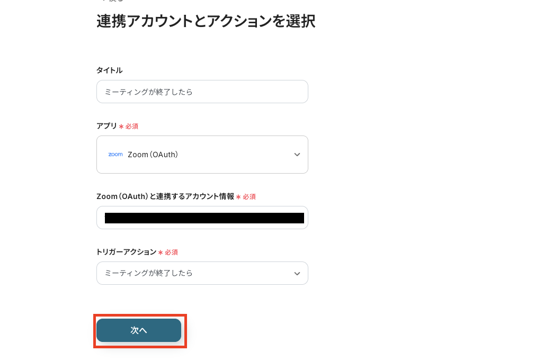Open the トリガーアクション dropdown

click(x=202, y=273)
